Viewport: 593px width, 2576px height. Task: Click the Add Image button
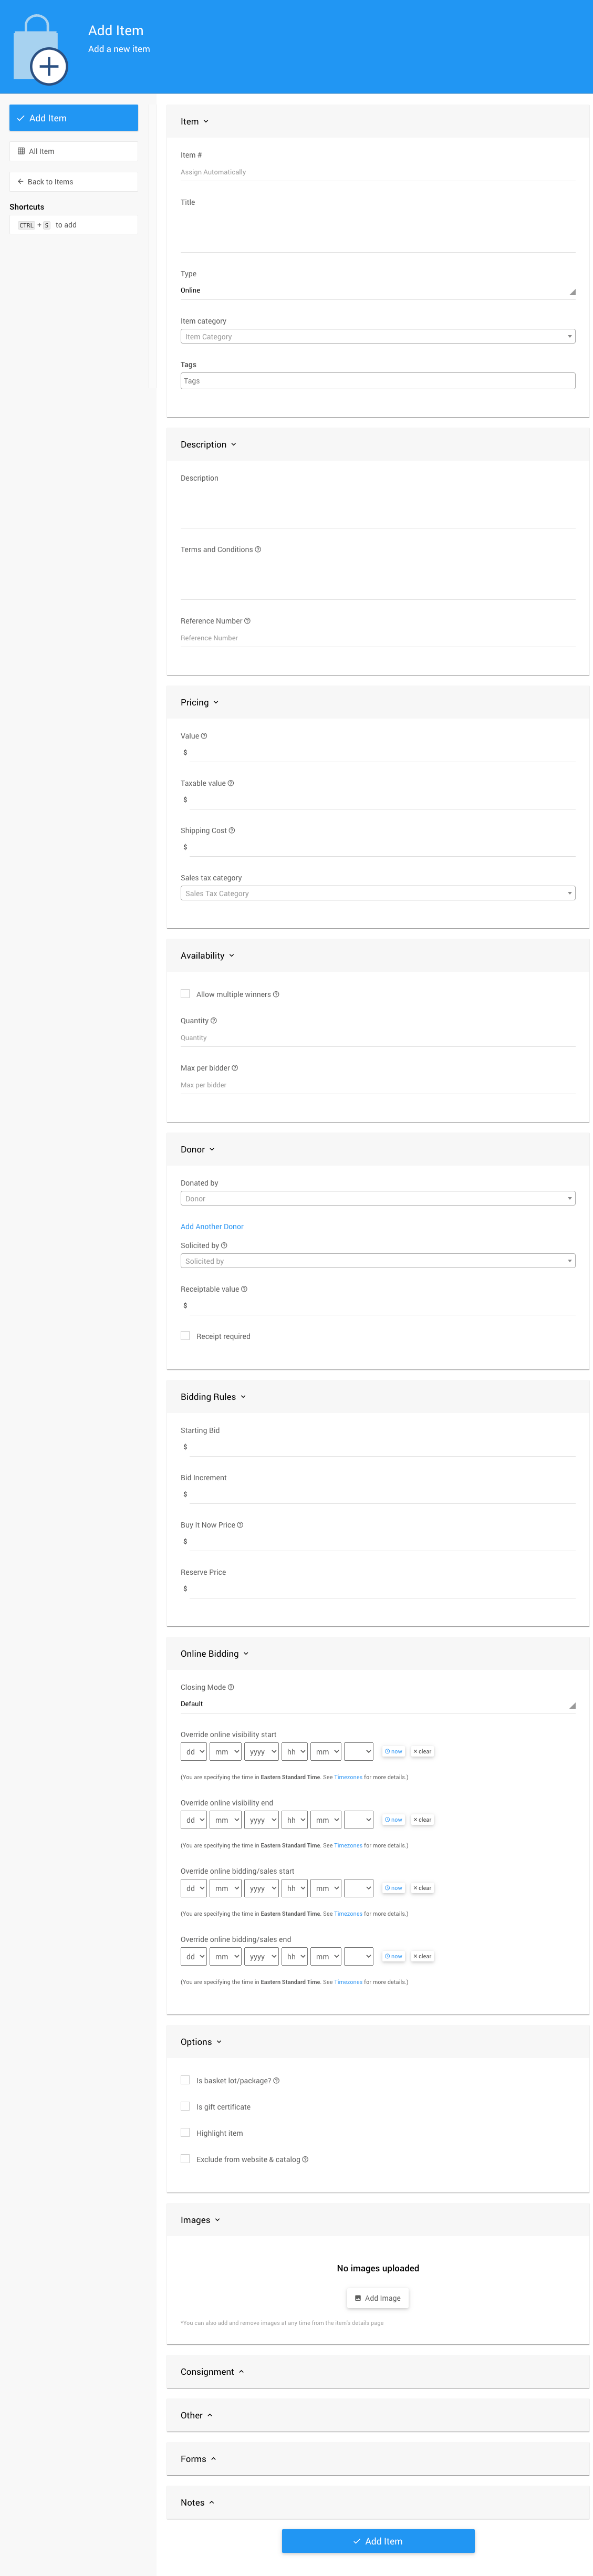pyautogui.click(x=378, y=2298)
